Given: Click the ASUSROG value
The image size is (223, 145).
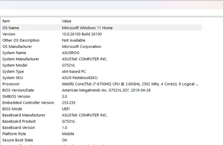Looking at the screenshot, I should 71,53.
